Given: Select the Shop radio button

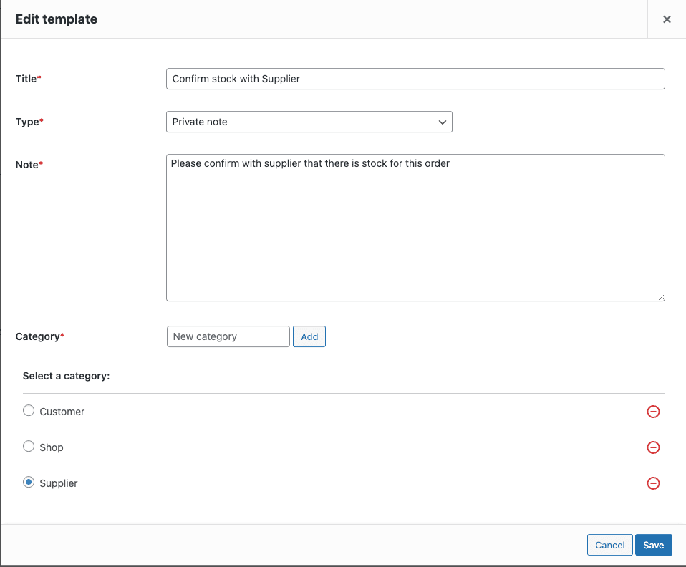Looking at the screenshot, I should (28, 446).
